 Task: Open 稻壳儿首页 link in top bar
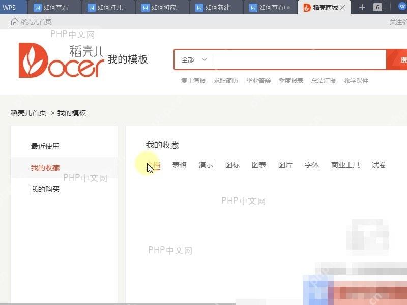[36, 22]
